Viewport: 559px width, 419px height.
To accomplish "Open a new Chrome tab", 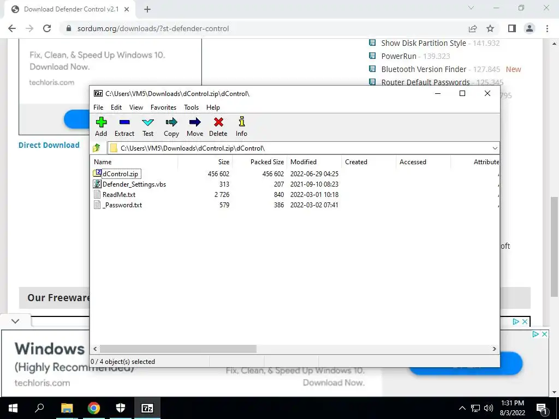I will tap(147, 10).
